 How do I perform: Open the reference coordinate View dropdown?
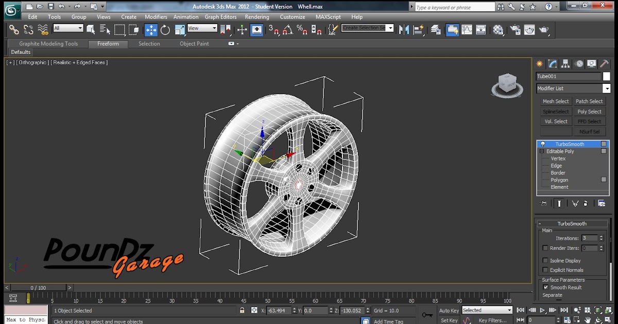(x=203, y=29)
